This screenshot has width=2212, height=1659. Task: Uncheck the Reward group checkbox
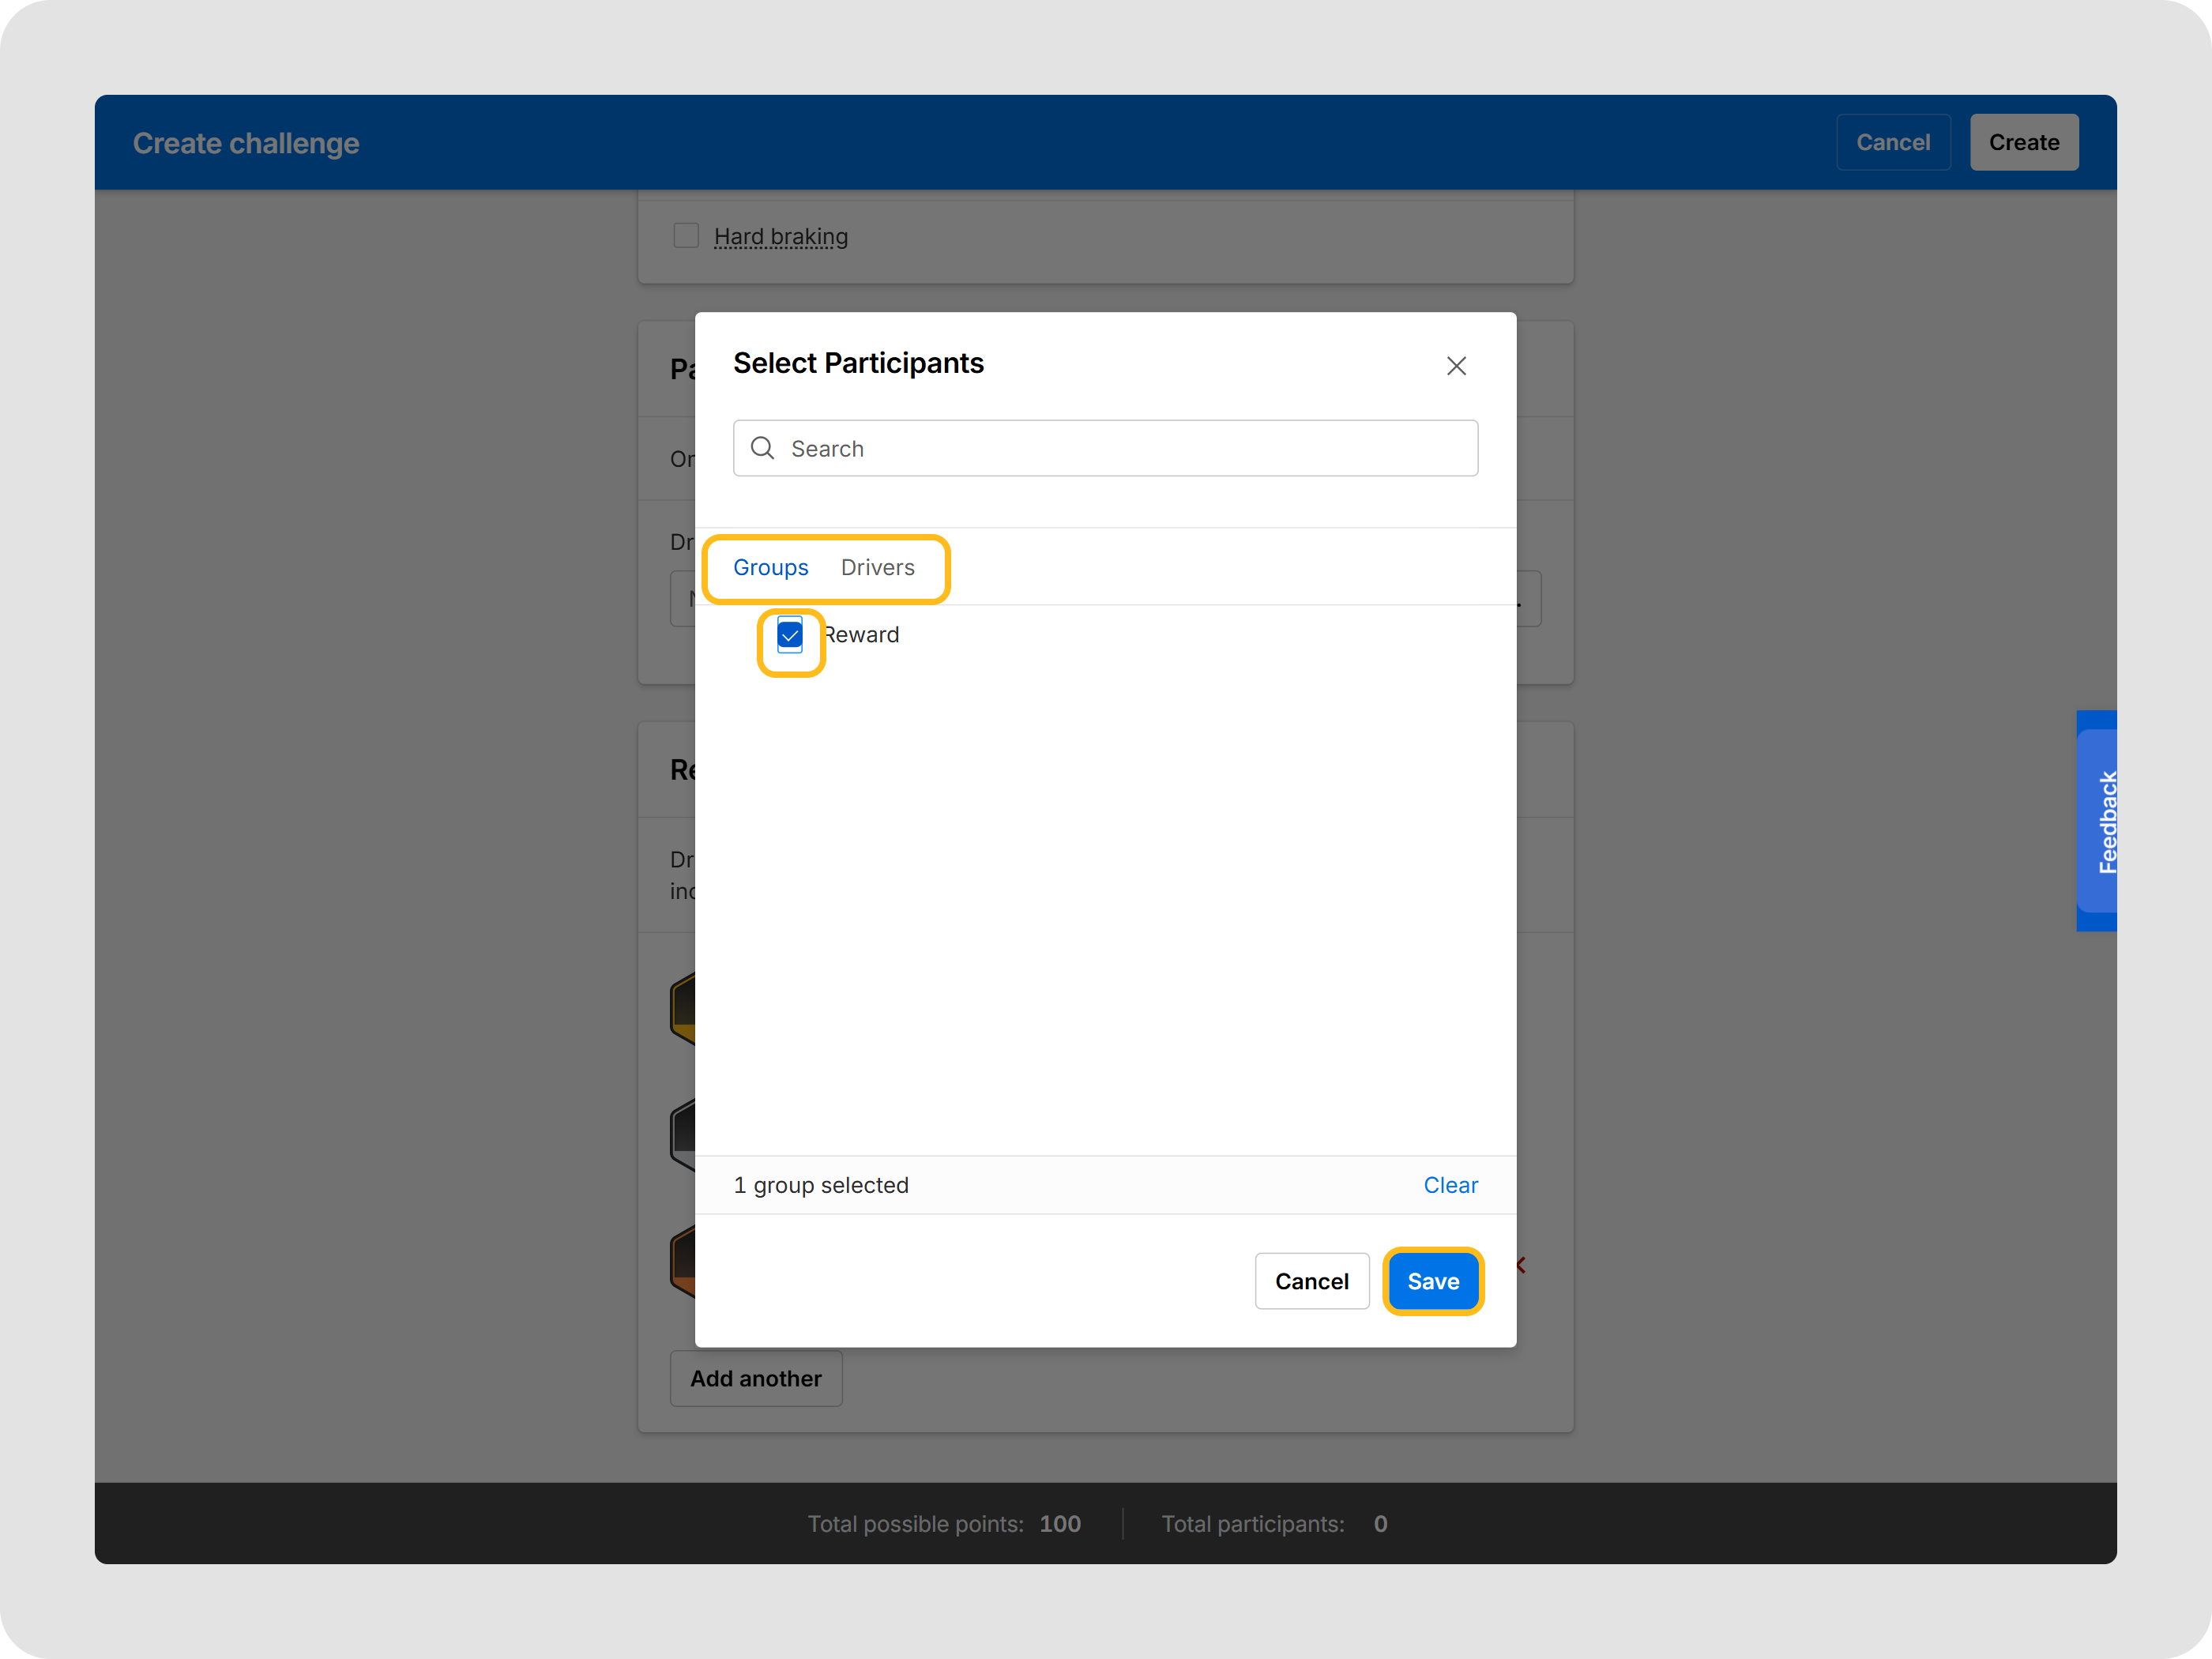[x=790, y=635]
